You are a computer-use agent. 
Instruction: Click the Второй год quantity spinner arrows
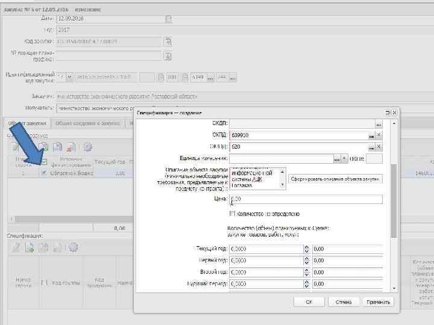[x=306, y=272]
